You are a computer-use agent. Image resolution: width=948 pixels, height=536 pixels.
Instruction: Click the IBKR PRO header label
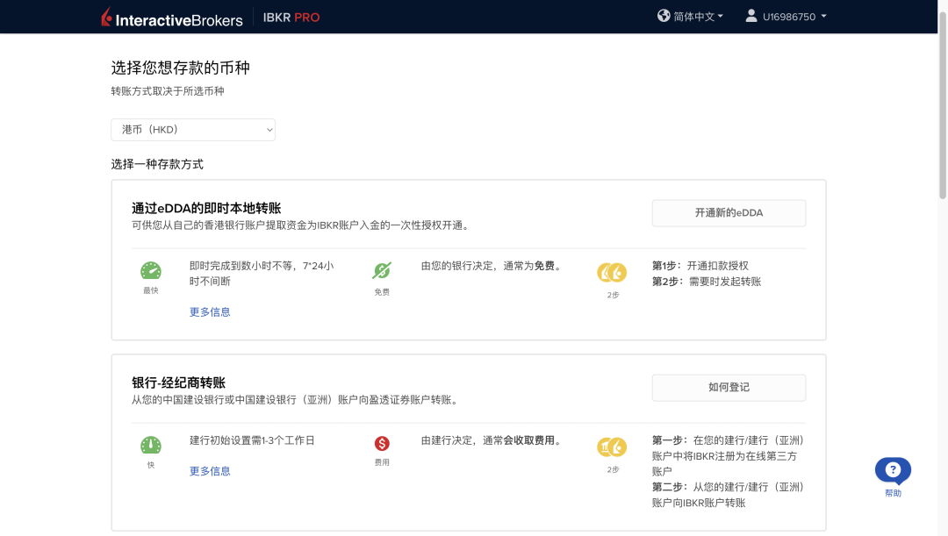point(291,17)
